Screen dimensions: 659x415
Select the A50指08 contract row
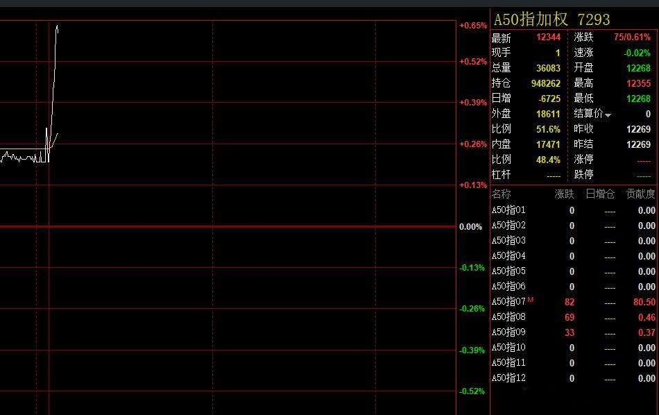coord(574,317)
